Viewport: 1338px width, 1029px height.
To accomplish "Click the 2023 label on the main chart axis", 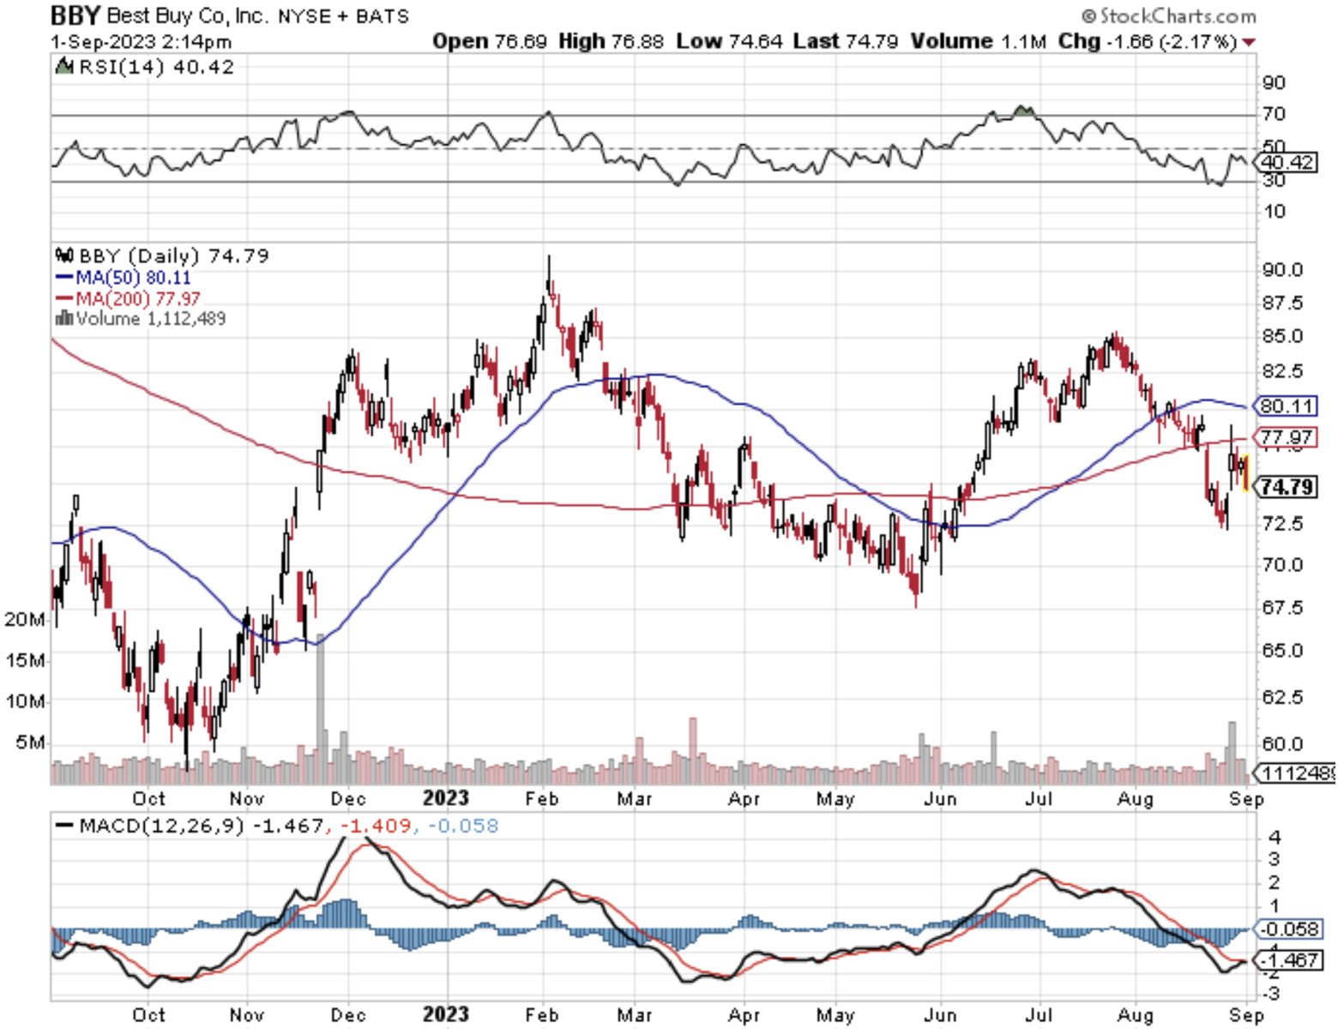I will pyautogui.click(x=445, y=798).
